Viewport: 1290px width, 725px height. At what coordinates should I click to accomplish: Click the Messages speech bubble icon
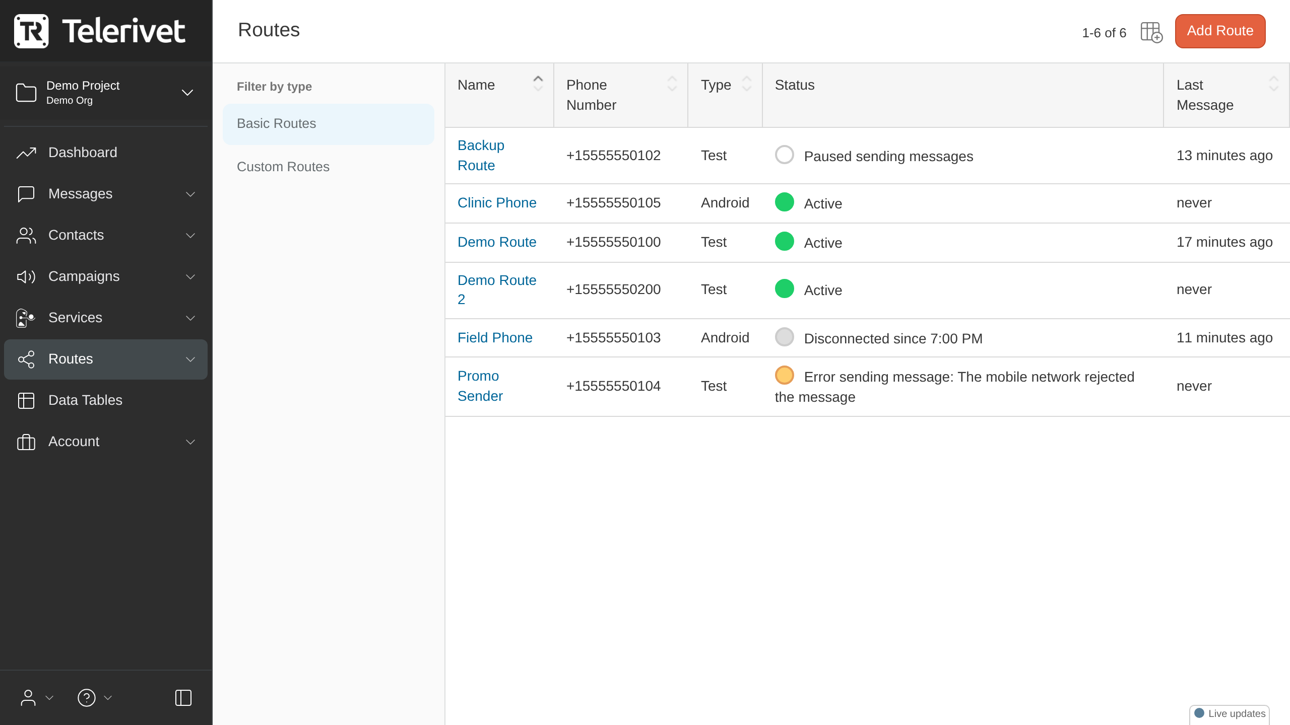[26, 194]
